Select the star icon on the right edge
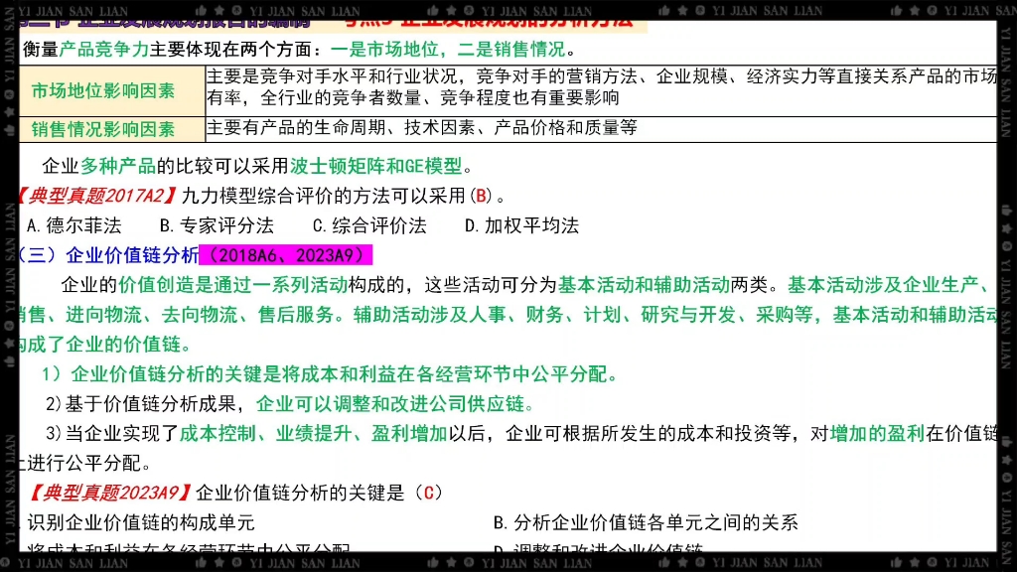 click(x=1006, y=229)
